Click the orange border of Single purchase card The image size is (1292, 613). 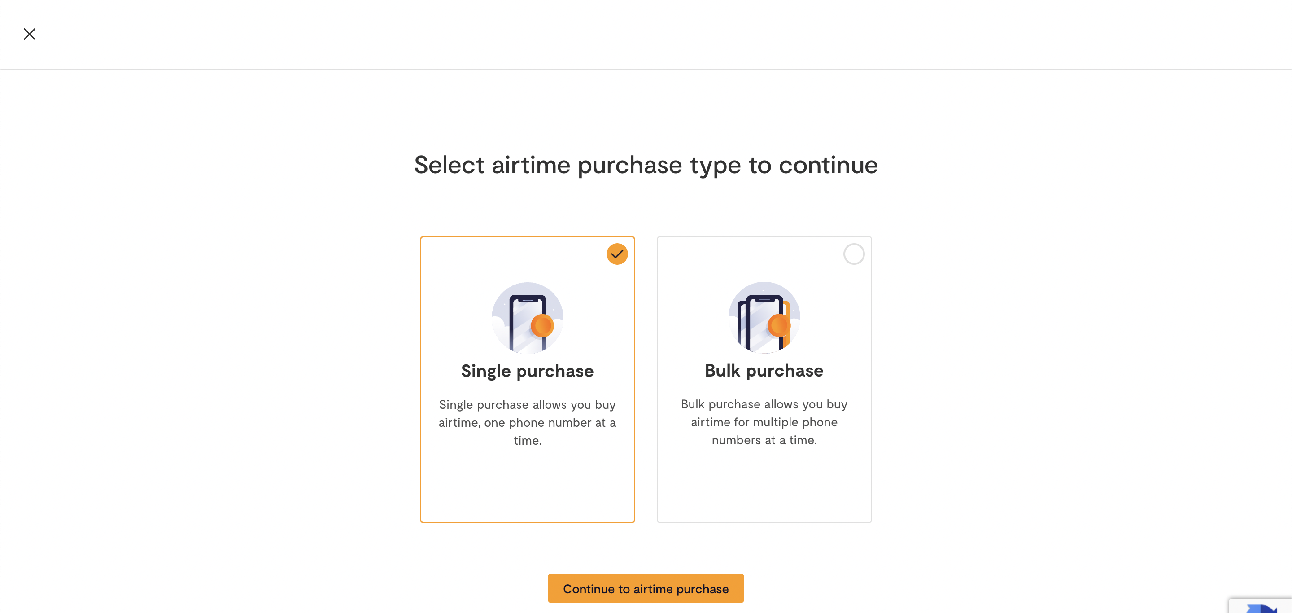tap(421, 379)
